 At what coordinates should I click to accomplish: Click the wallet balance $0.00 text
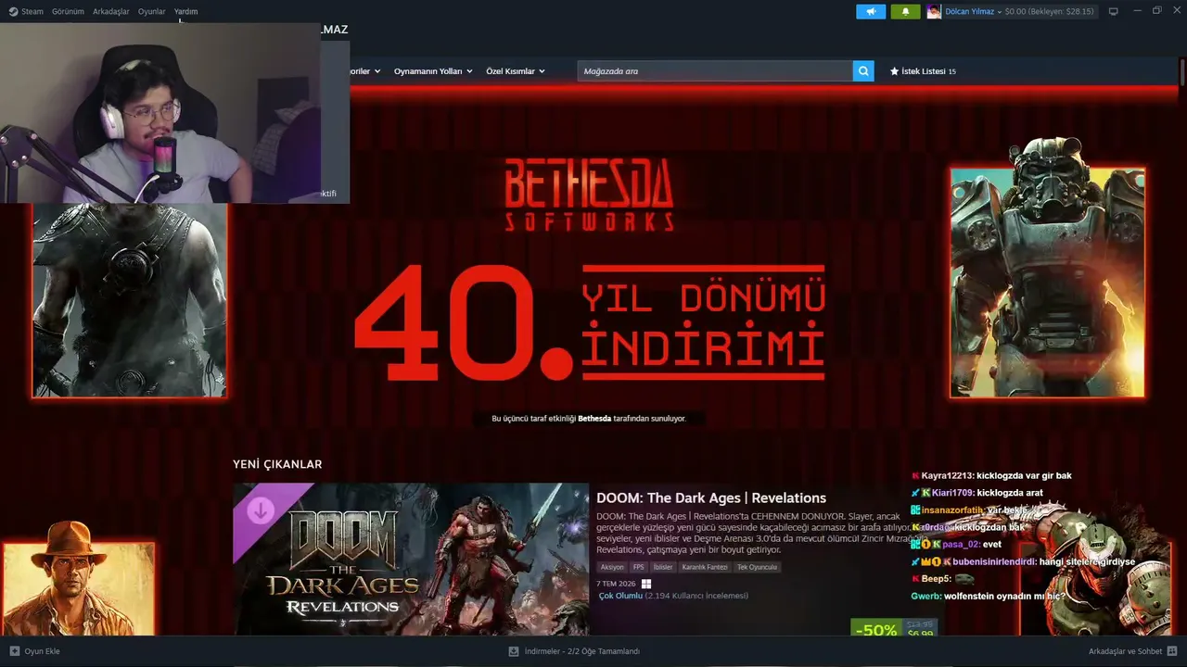click(x=1049, y=11)
